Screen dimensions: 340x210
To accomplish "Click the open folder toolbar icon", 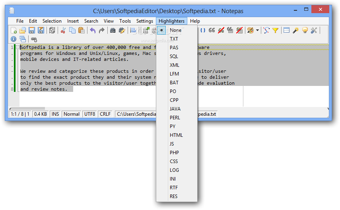I will coord(23,30).
